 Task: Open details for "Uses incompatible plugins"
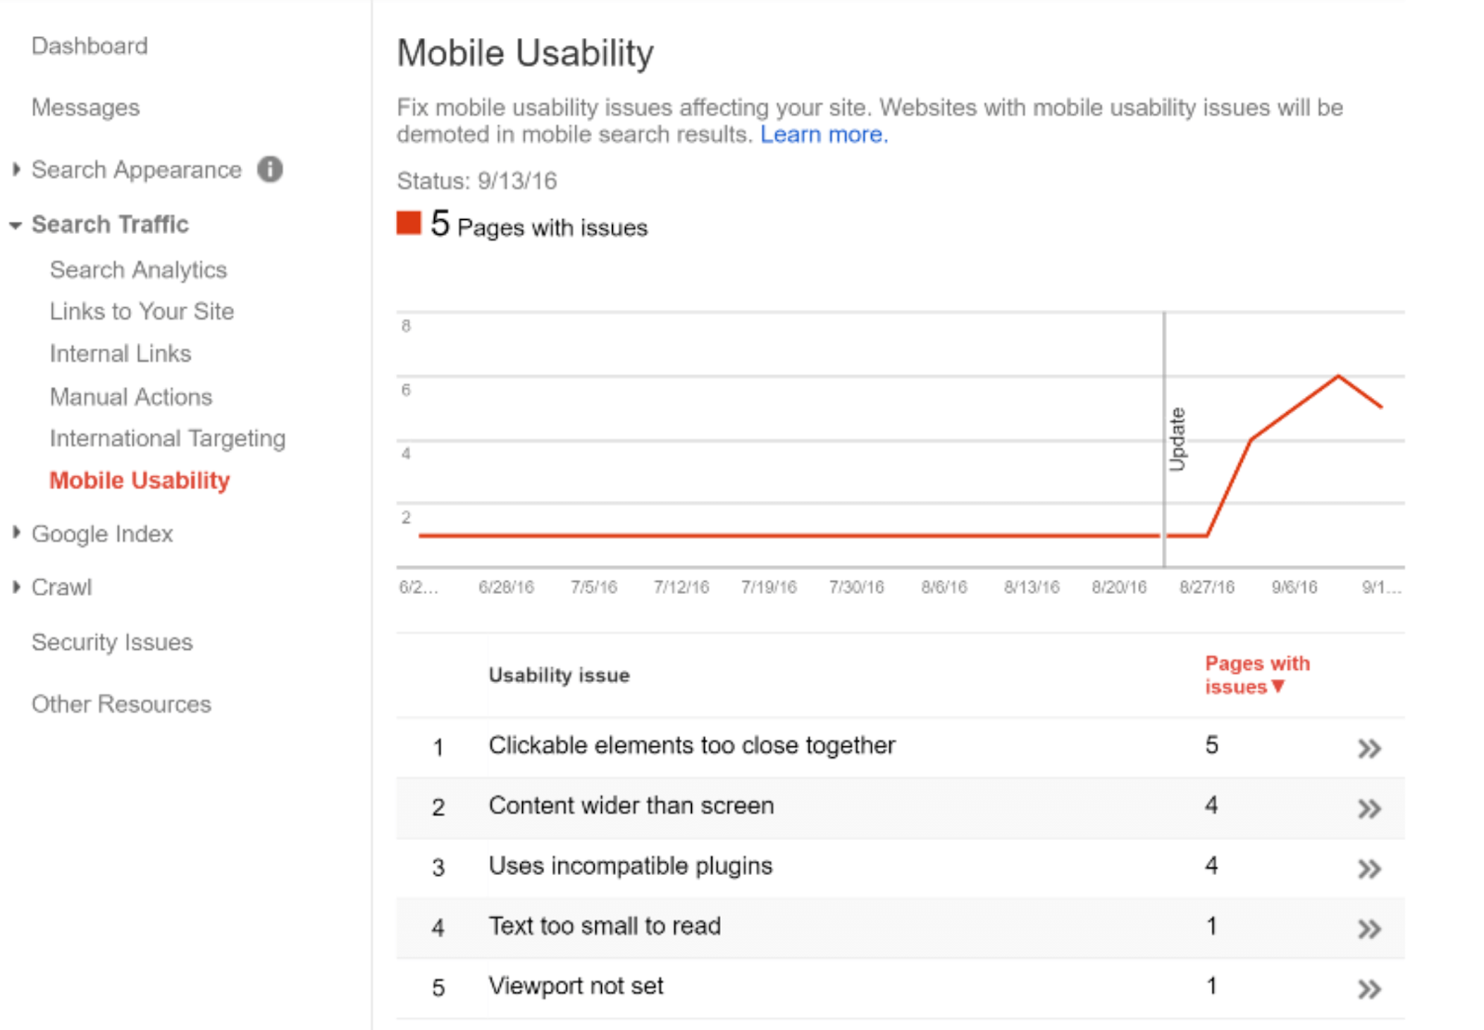point(1369,869)
